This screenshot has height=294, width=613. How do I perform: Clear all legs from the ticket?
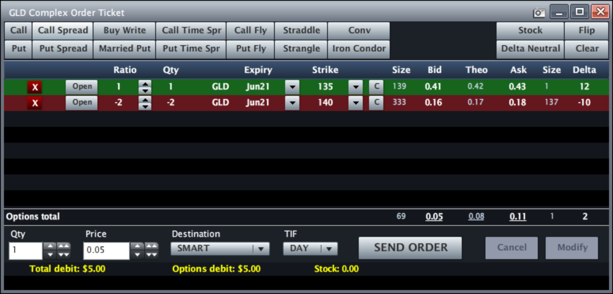point(587,49)
